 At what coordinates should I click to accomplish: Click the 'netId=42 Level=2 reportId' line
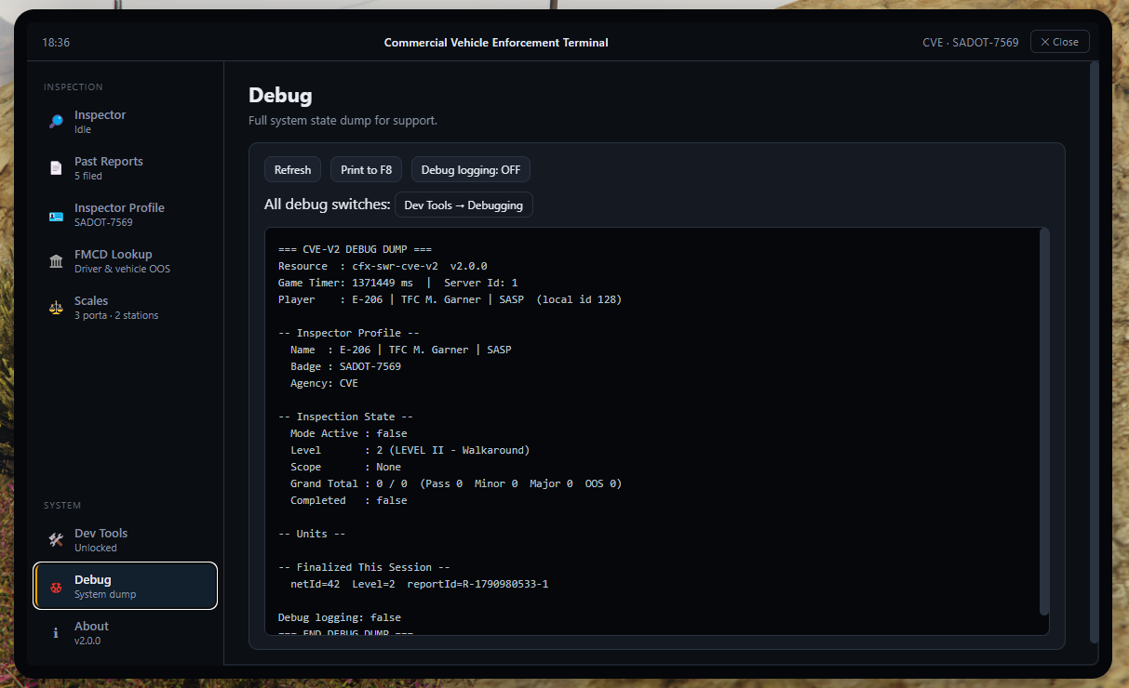click(419, 584)
